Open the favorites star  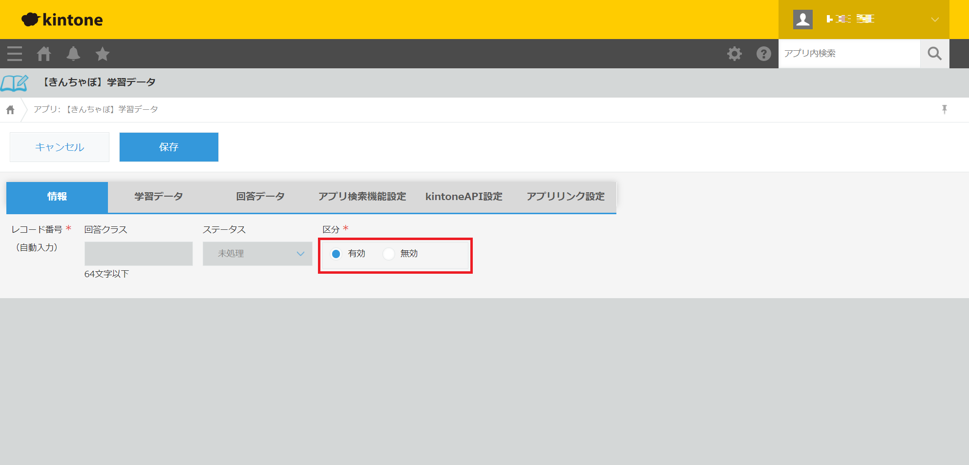[x=103, y=54]
